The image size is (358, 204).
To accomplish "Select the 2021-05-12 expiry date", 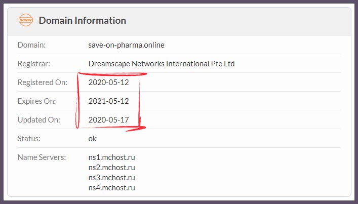I will [109, 101].
